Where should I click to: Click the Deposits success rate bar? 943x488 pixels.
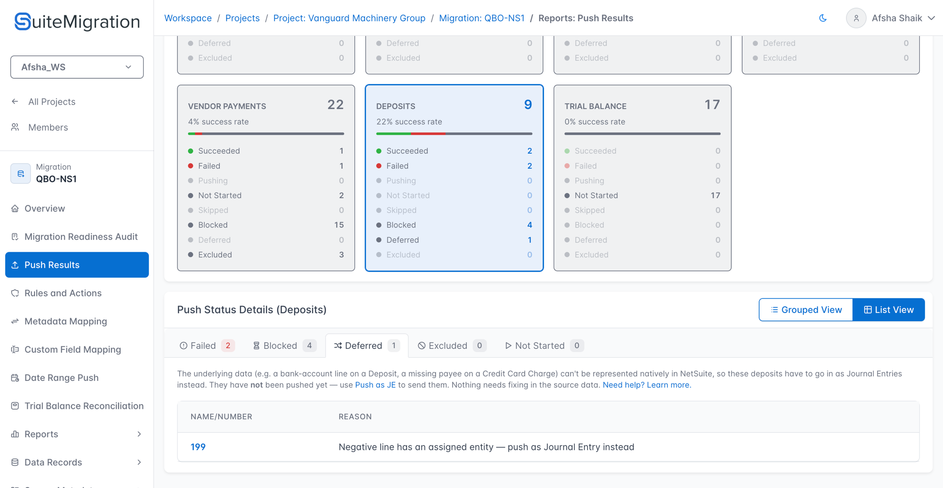point(454,134)
